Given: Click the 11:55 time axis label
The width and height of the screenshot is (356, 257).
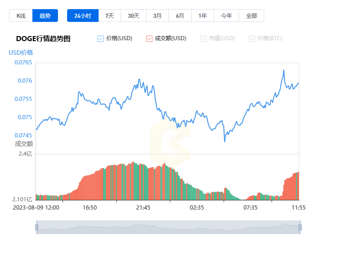Looking at the screenshot, I should 298,208.
